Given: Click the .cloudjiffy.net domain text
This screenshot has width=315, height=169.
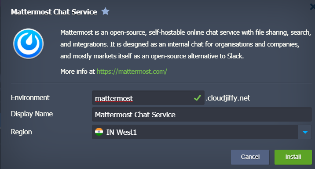Looking at the screenshot, I should coord(228,98).
